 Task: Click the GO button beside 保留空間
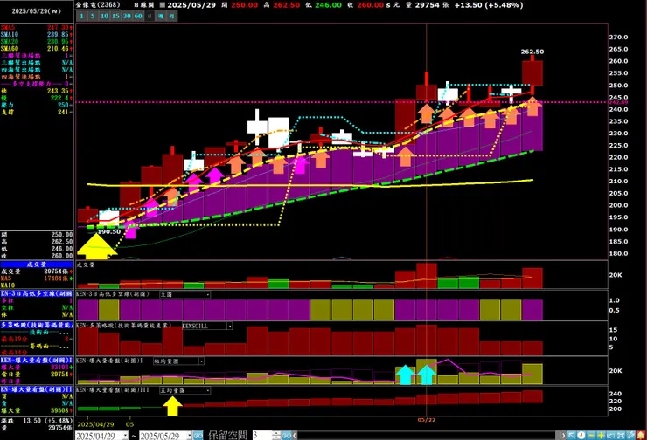coord(287,436)
